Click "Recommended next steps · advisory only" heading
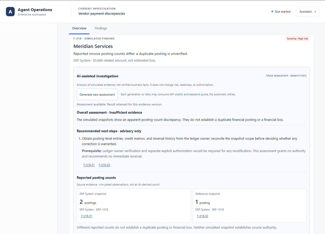The width and height of the screenshot is (325, 234). (x=109, y=131)
